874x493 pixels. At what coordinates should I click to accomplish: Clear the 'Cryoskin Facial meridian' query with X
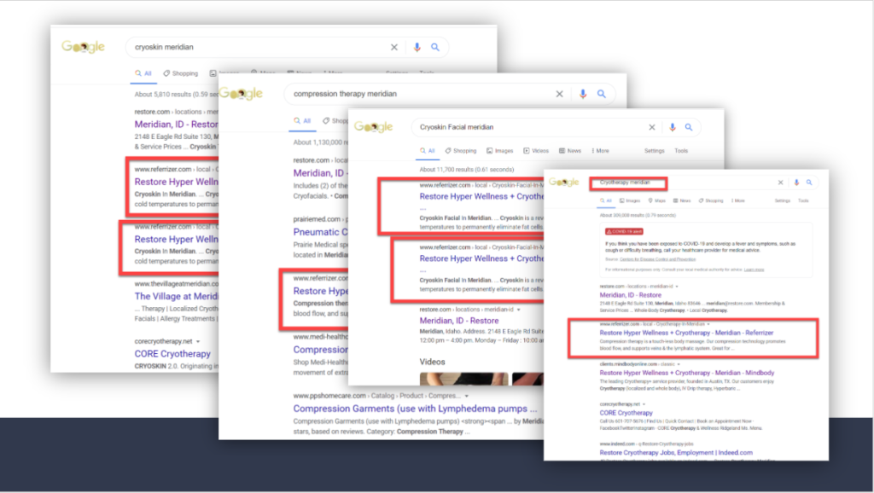pos(651,127)
